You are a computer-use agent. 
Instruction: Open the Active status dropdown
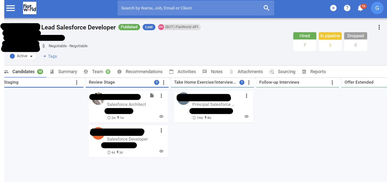[23, 56]
